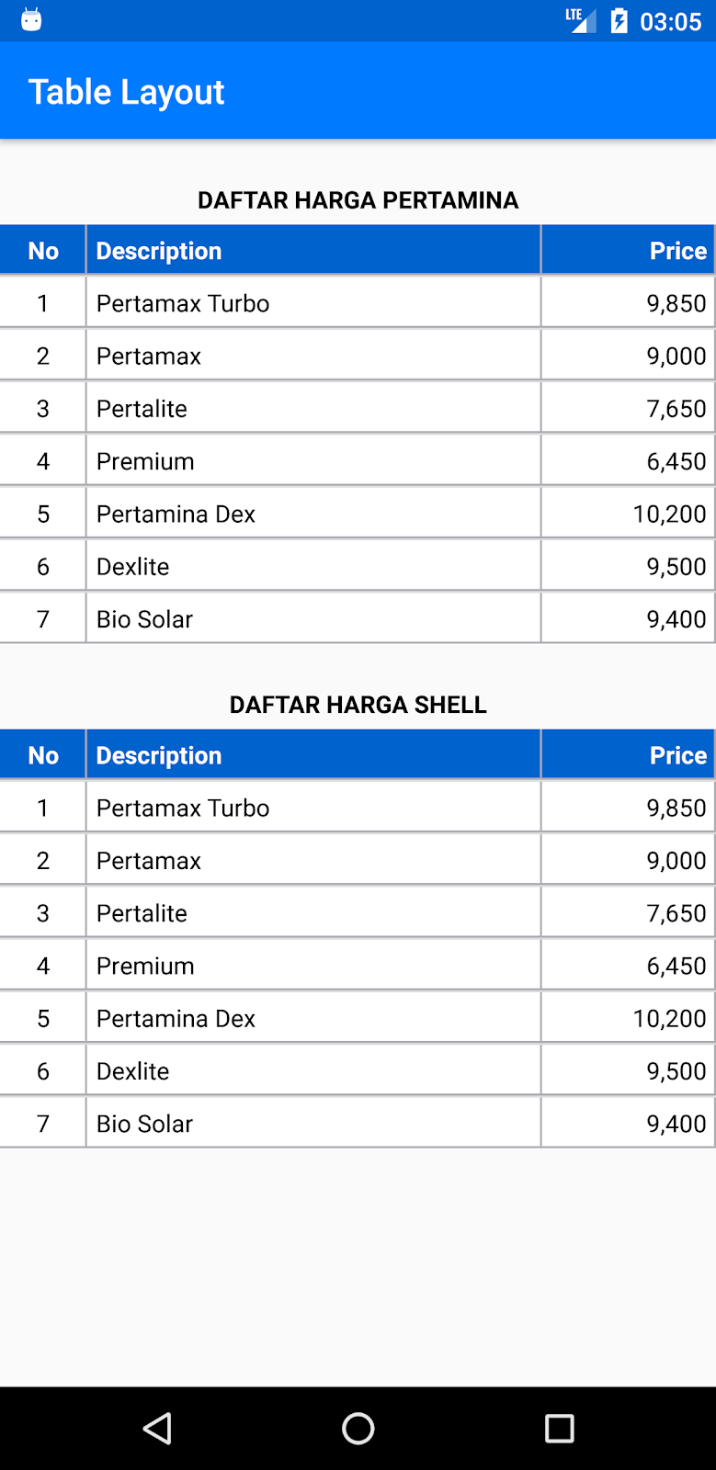716x1470 pixels.
Task: Select the Bio Solar row in Shell table
Action: (358, 1122)
